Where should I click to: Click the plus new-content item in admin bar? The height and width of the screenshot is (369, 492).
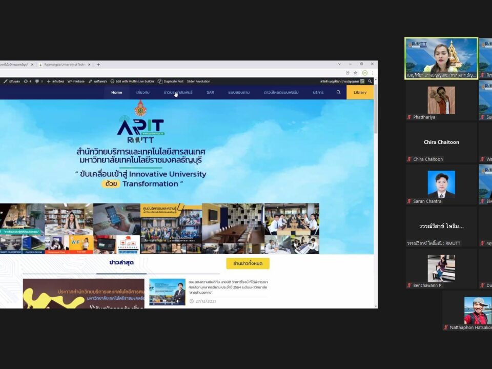pyautogui.click(x=55, y=81)
